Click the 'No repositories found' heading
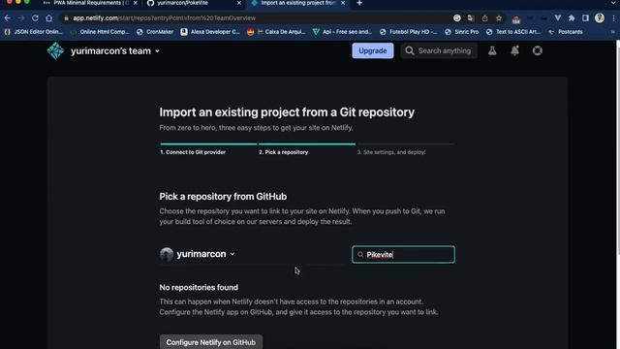 tap(199, 287)
